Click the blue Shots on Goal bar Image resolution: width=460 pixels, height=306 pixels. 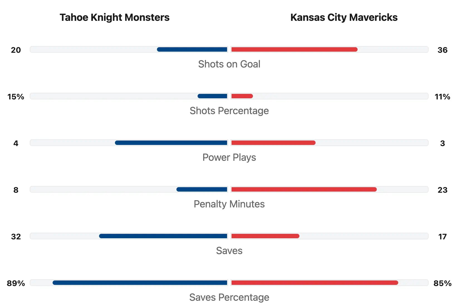point(192,50)
